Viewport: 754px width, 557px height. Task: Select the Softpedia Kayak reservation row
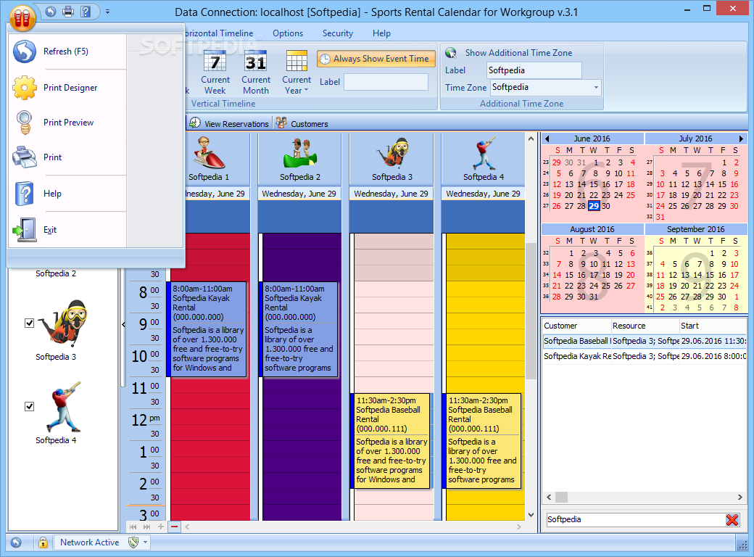click(645, 356)
